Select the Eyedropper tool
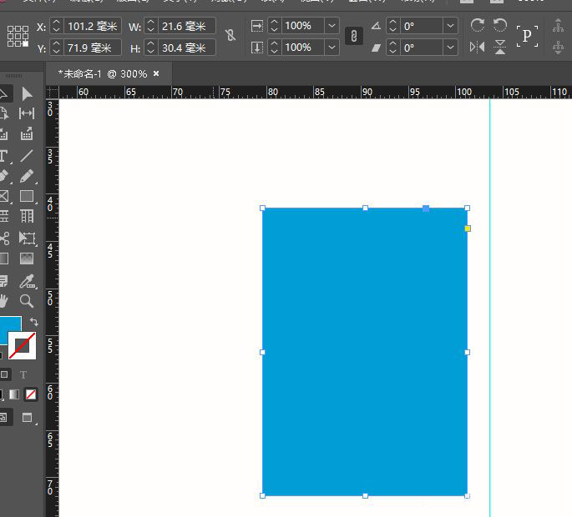 coord(27,281)
